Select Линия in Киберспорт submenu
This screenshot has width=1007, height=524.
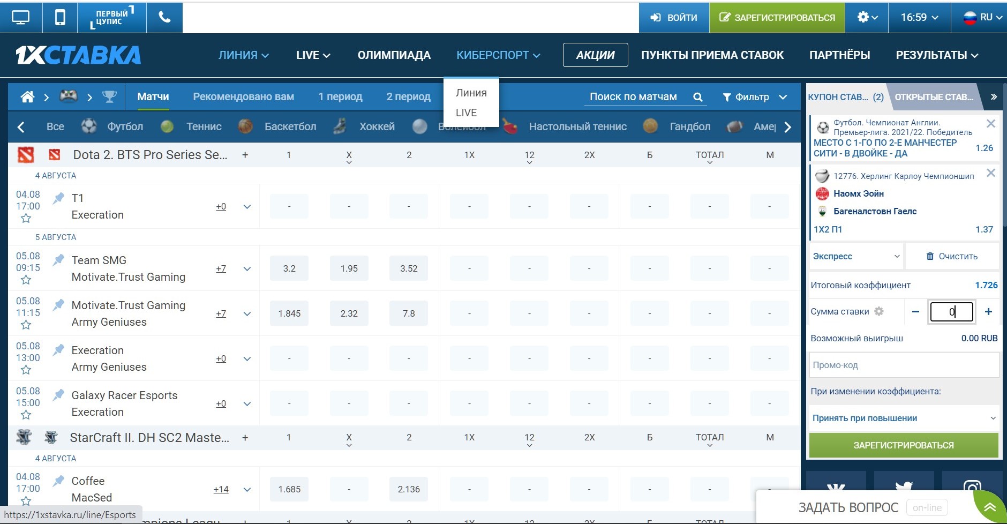471,93
